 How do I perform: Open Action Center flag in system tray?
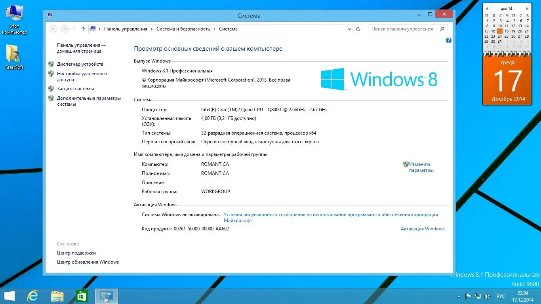469,296
